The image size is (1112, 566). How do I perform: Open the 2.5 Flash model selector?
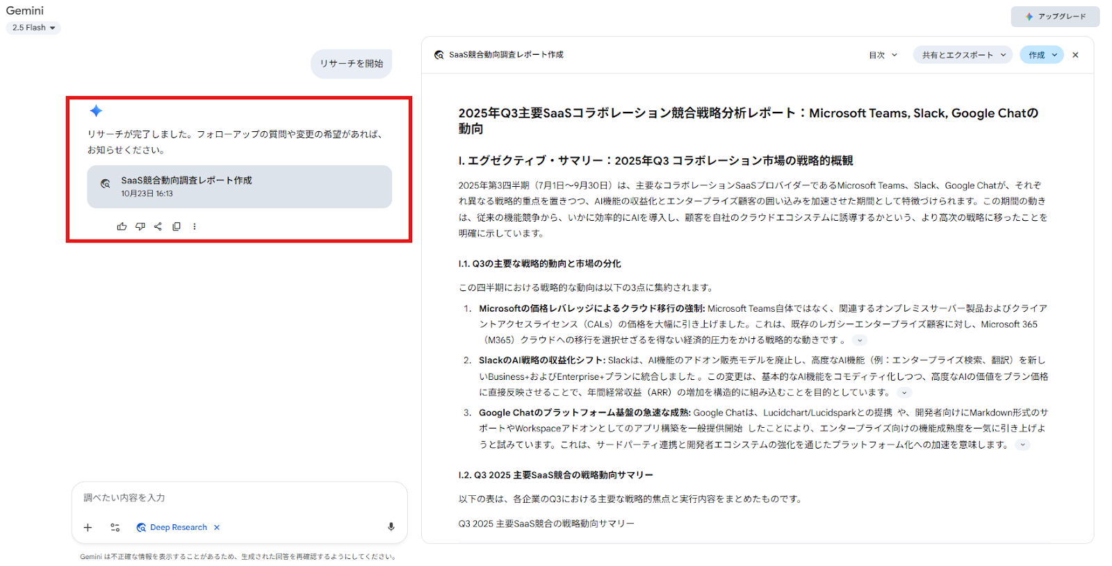click(33, 28)
